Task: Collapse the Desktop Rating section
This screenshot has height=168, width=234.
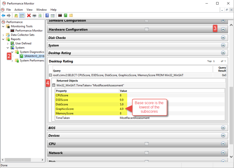Action: 223,53
